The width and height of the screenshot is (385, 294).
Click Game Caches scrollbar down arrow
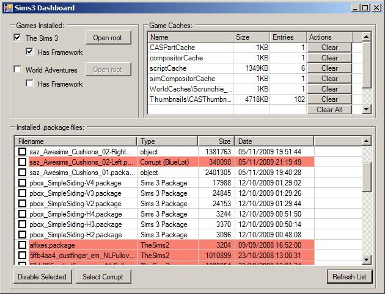click(366, 109)
